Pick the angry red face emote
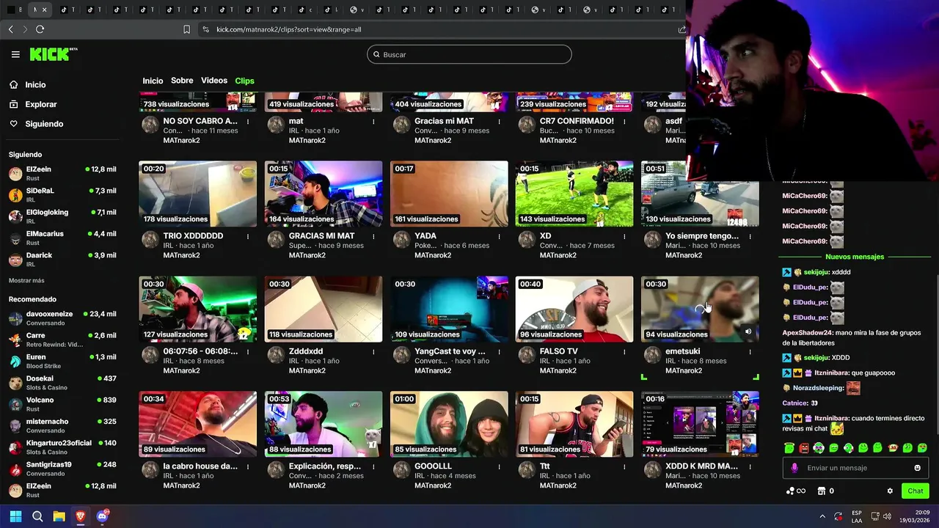The width and height of the screenshot is (939, 528). click(804, 447)
